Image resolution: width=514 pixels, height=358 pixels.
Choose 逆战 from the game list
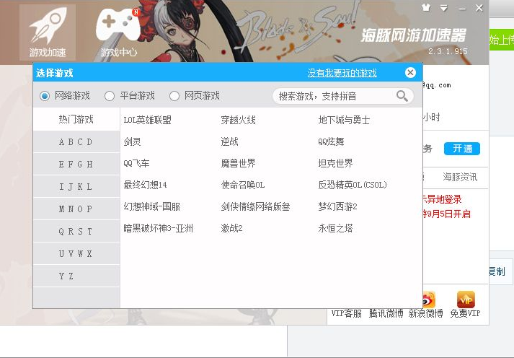(x=229, y=141)
